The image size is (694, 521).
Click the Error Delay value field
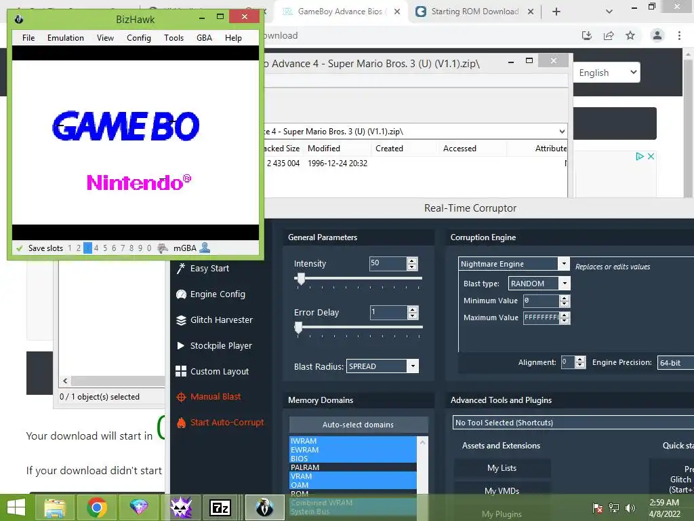[388, 312]
